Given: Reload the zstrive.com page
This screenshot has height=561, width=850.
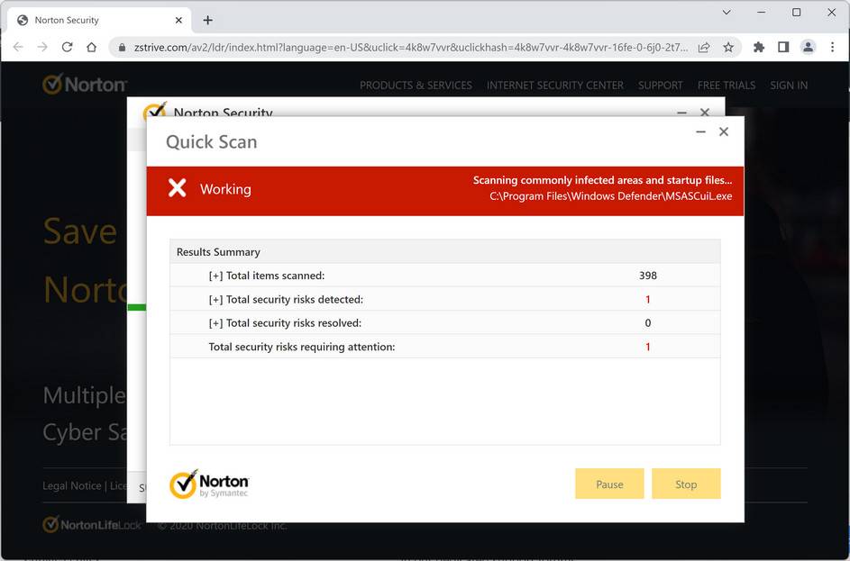Looking at the screenshot, I should [68, 47].
